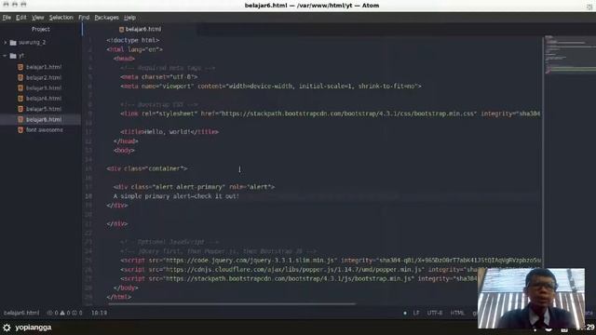
Task: Click the HTML icon beside belajar1.html
Action: point(20,67)
